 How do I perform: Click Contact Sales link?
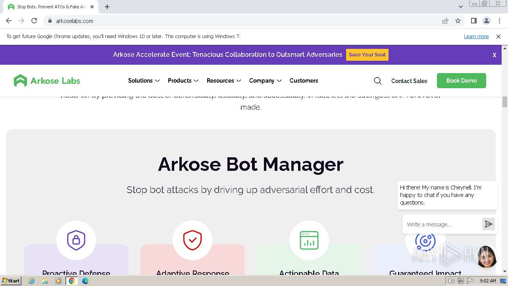coord(409,81)
